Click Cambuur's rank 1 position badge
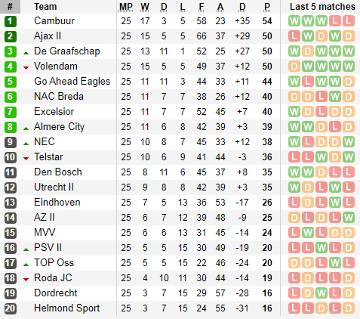The image size is (360, 319). [x=11, y=21]
